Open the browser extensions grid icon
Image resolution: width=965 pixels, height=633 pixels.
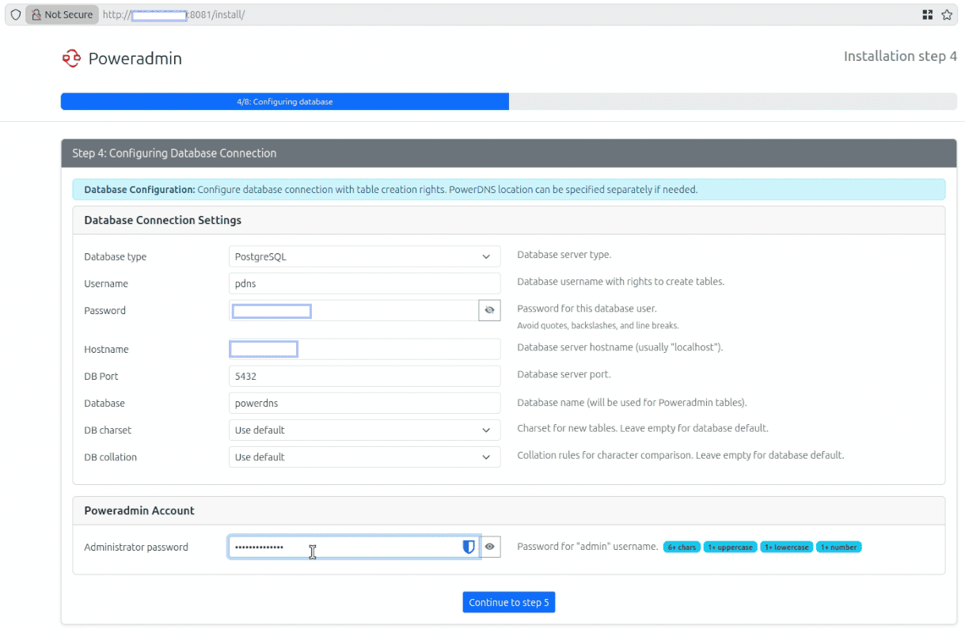point(928,14)
